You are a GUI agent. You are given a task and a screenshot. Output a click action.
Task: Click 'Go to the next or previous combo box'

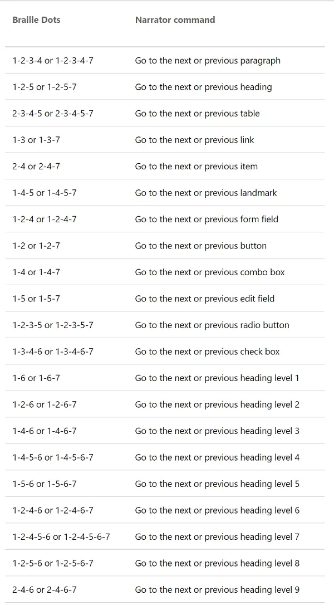[210, 272]
